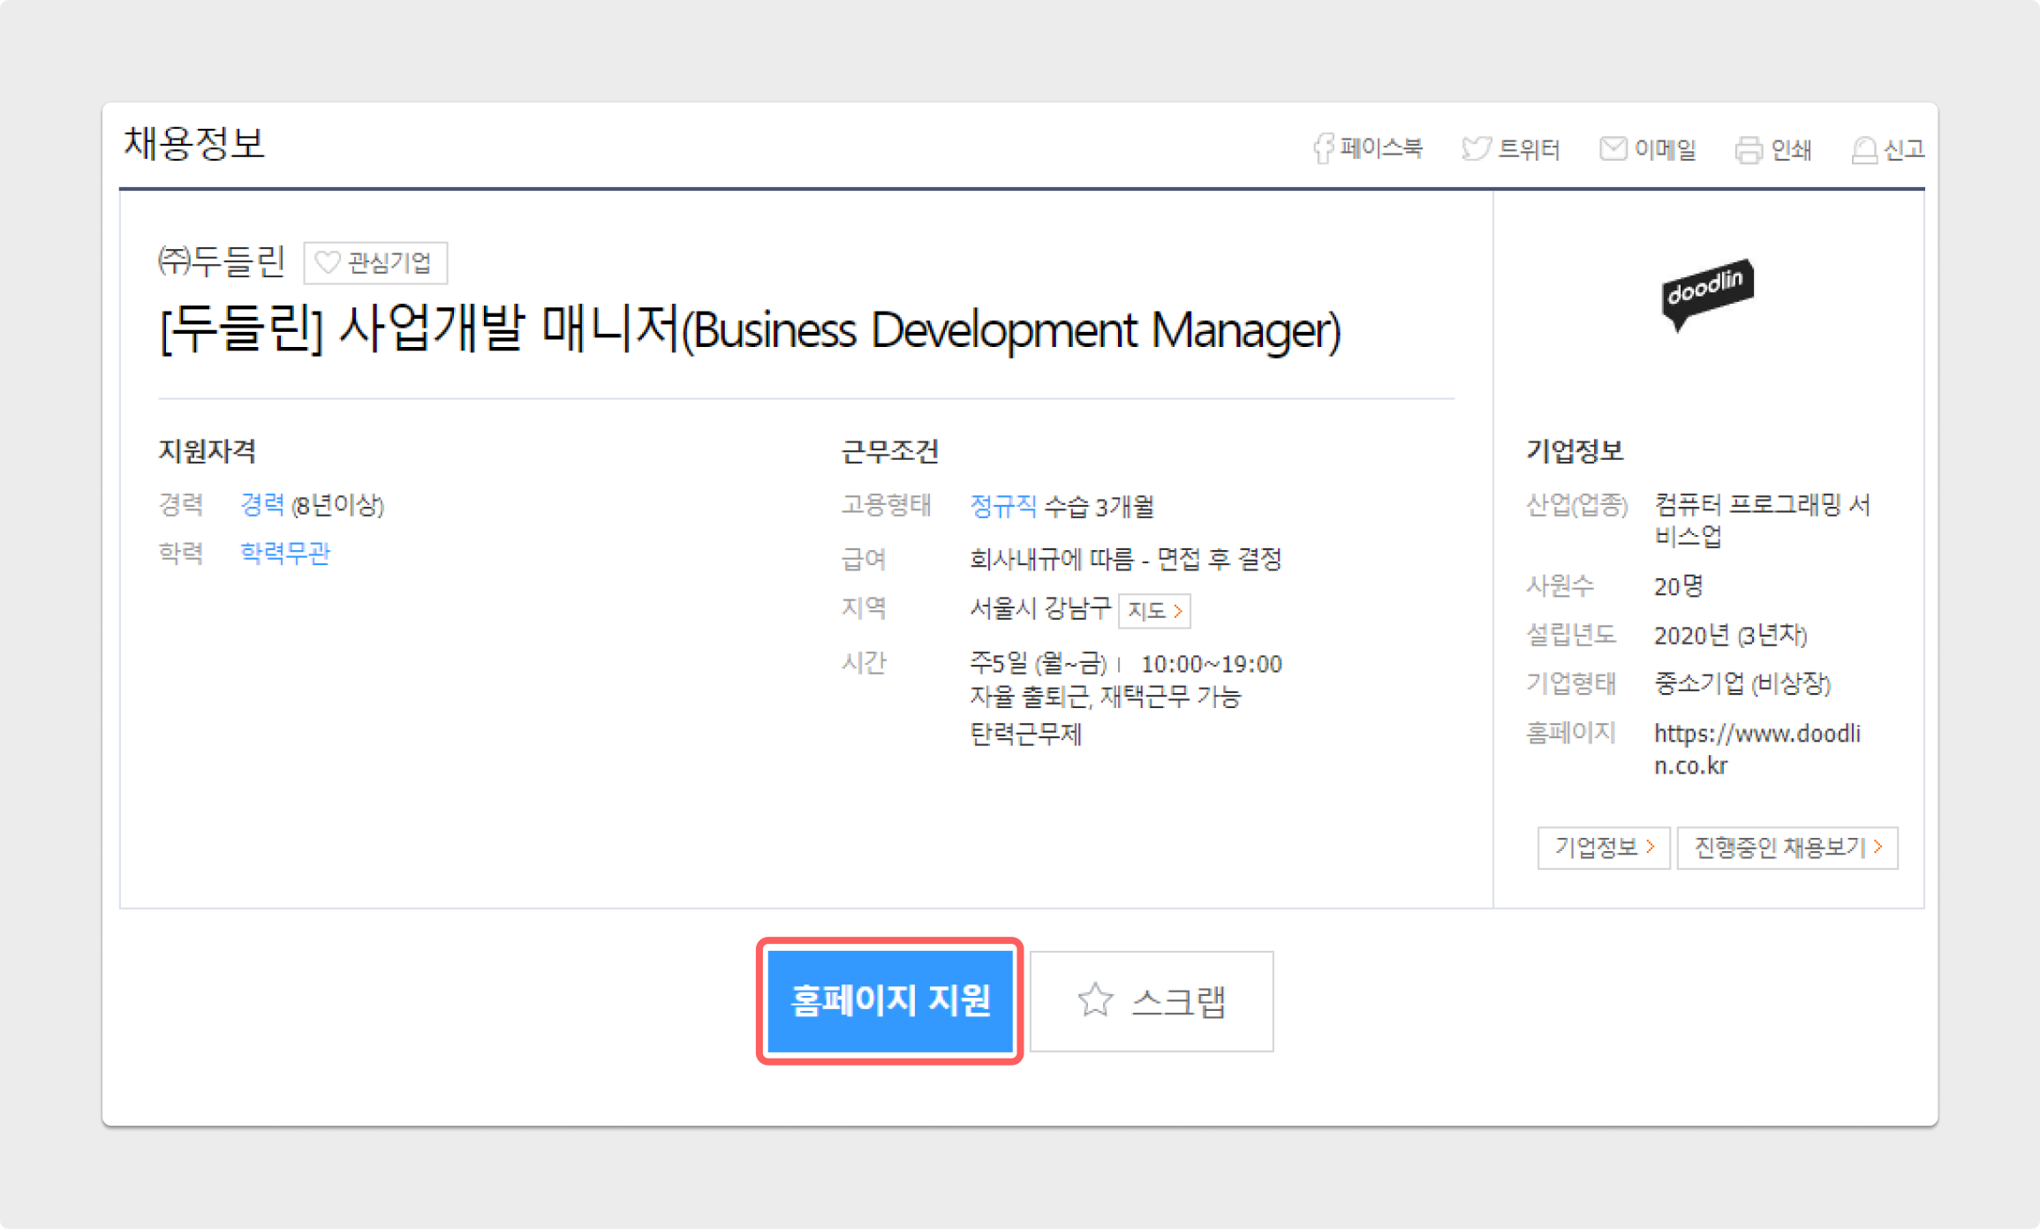Click the 학력무관 education link

[285, 553]
